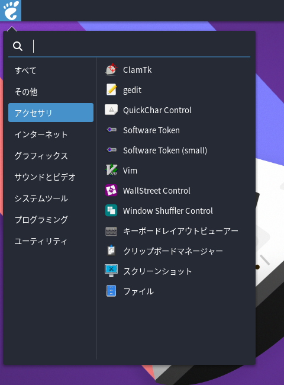The image size is (284, 385).
Task: Open the スクリーンショット screenshot tool icon
Action: [111, 271]
